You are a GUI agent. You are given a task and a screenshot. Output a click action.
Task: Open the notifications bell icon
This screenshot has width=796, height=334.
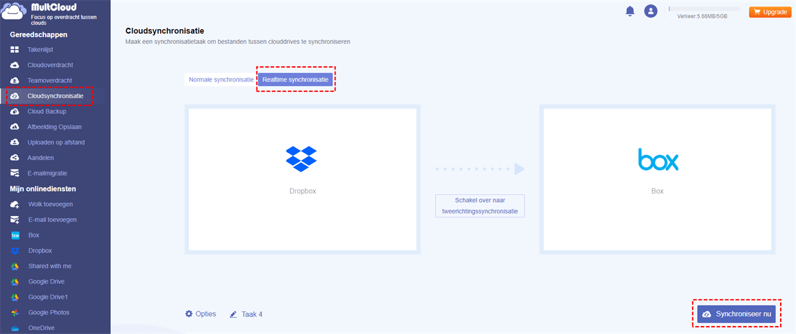click(630, 11)
